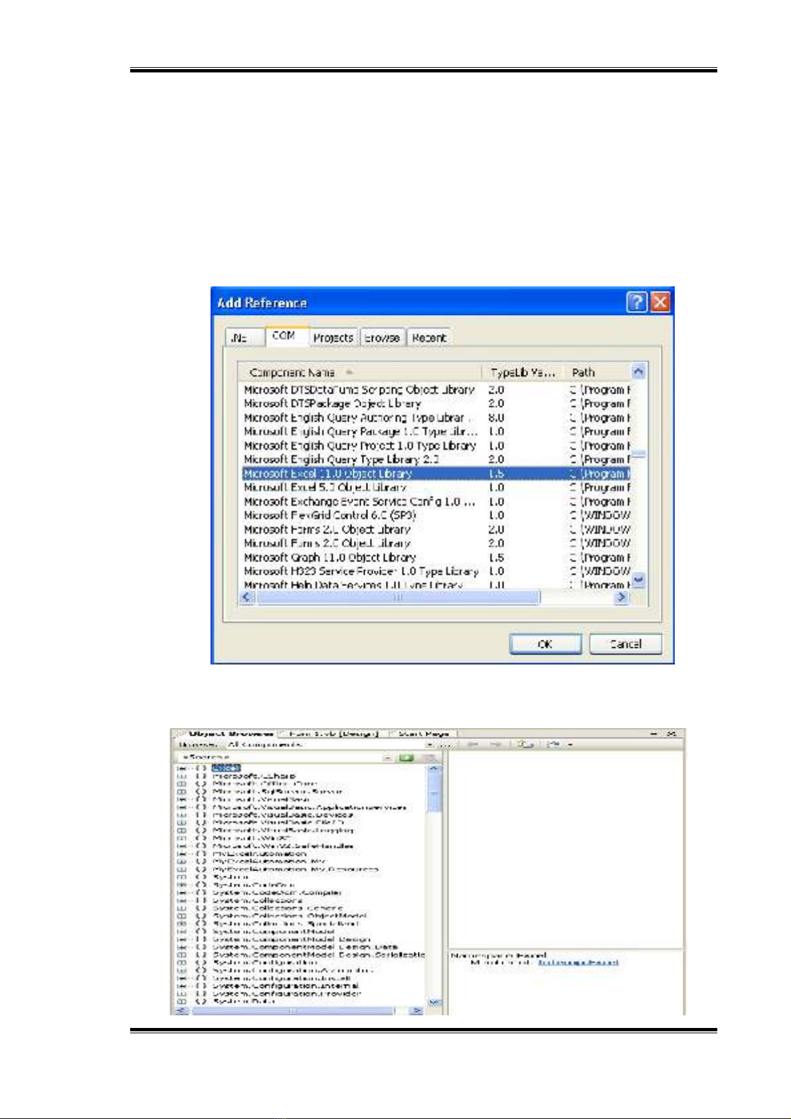Viewport: 791px width, 1119px height.
Task: Click the horizontal scrollbar of the component list
Action: pos(398,597)
